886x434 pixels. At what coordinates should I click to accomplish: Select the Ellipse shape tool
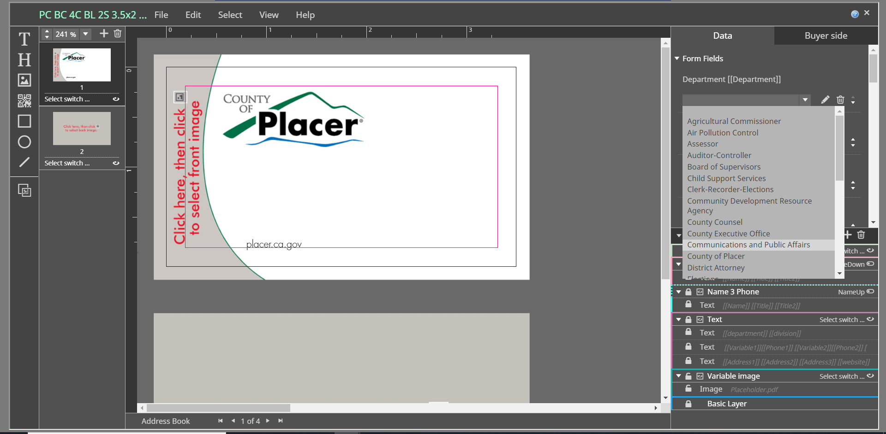pyautogui.click(x=24, y=142)
